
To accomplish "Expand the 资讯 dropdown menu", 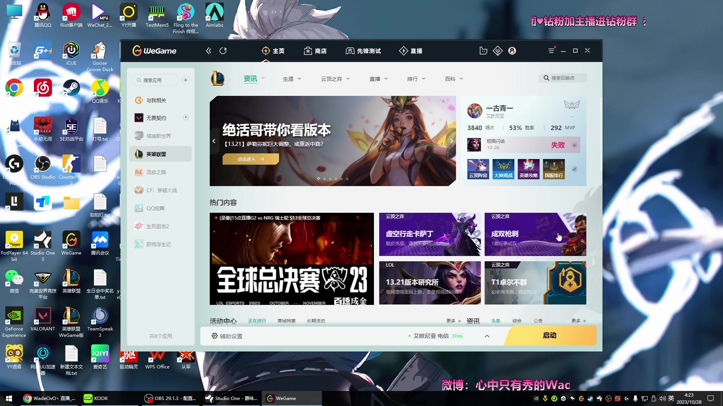I will coord(263,78).
